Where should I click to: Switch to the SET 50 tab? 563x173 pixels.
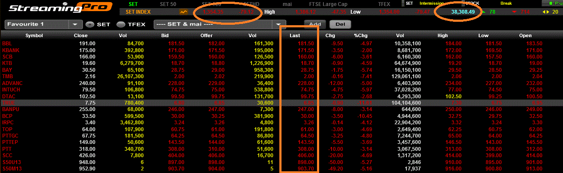[168, 4]
